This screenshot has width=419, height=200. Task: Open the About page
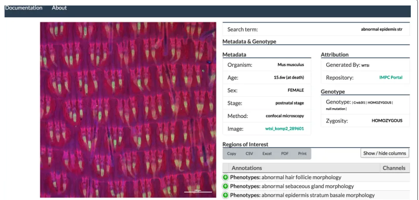59,8
